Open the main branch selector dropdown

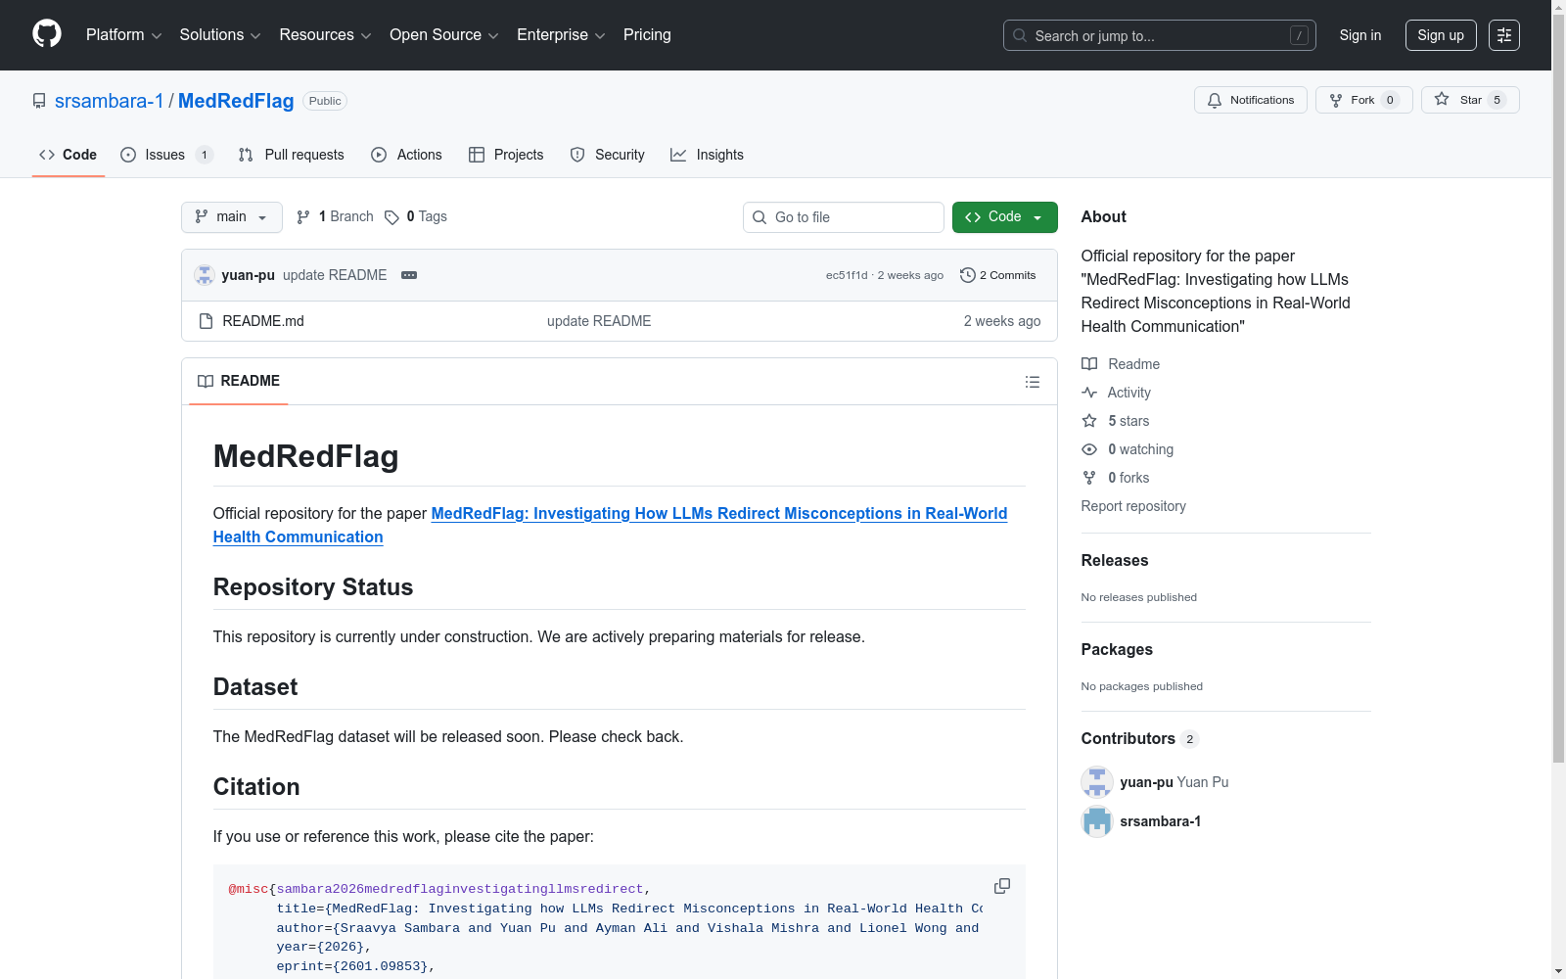click(x=232, y=217)
